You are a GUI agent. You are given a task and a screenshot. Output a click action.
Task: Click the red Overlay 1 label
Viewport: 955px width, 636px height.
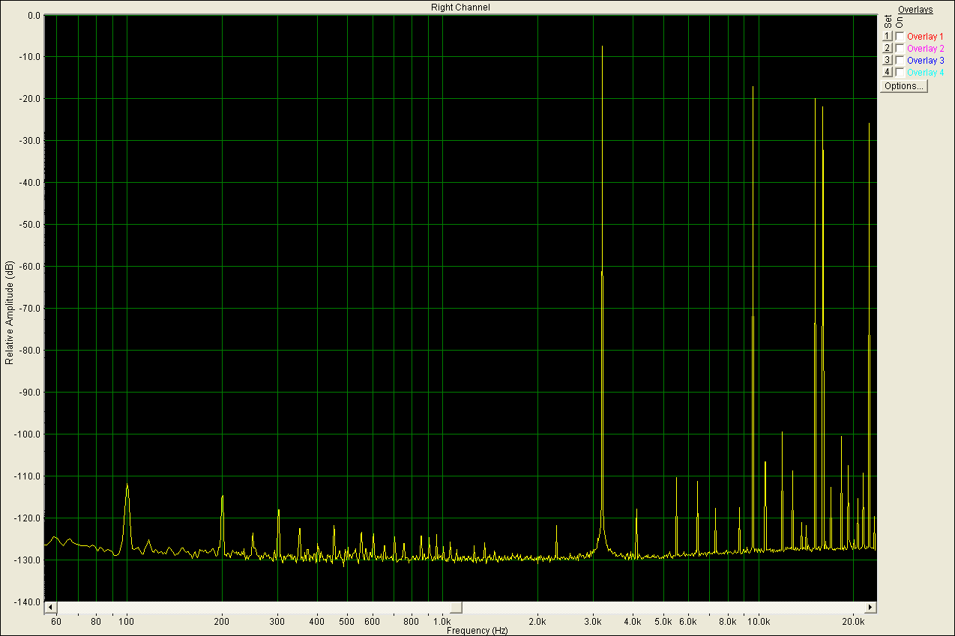(x=925, y=36)
